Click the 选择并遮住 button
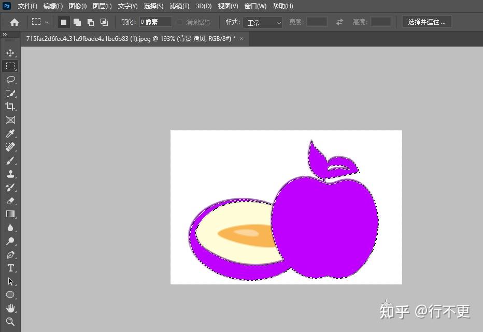 pyautogui.click(x=427, y=22)
